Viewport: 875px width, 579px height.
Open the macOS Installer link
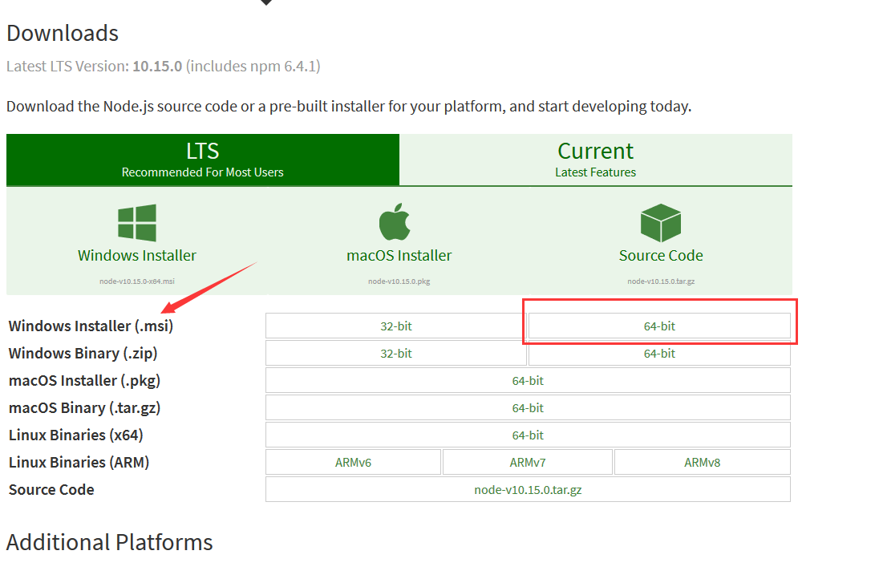pyautogui.click(x=399, y=256)
